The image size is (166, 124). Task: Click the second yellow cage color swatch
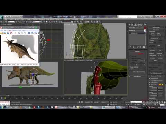point(163,85)
